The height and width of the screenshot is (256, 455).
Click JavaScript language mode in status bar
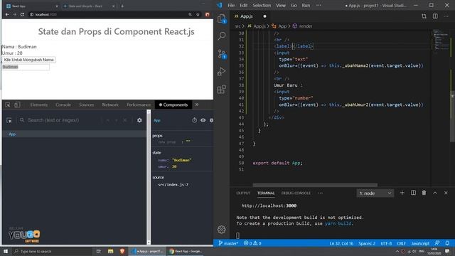click(x=420, y=243)
